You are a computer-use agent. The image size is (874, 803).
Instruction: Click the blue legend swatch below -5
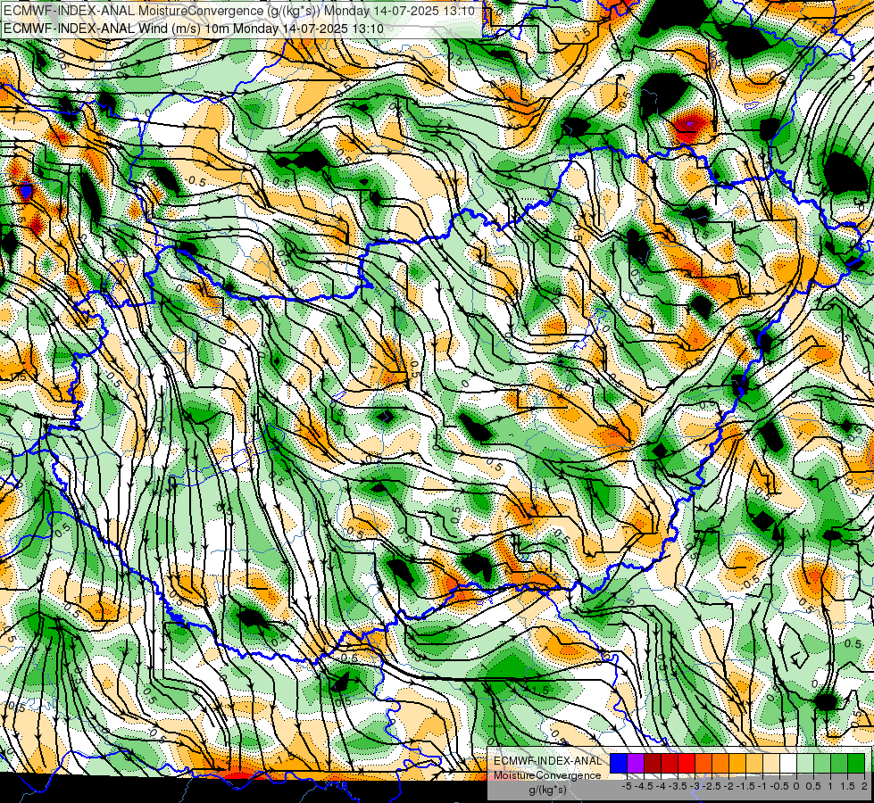click(619, 763)
